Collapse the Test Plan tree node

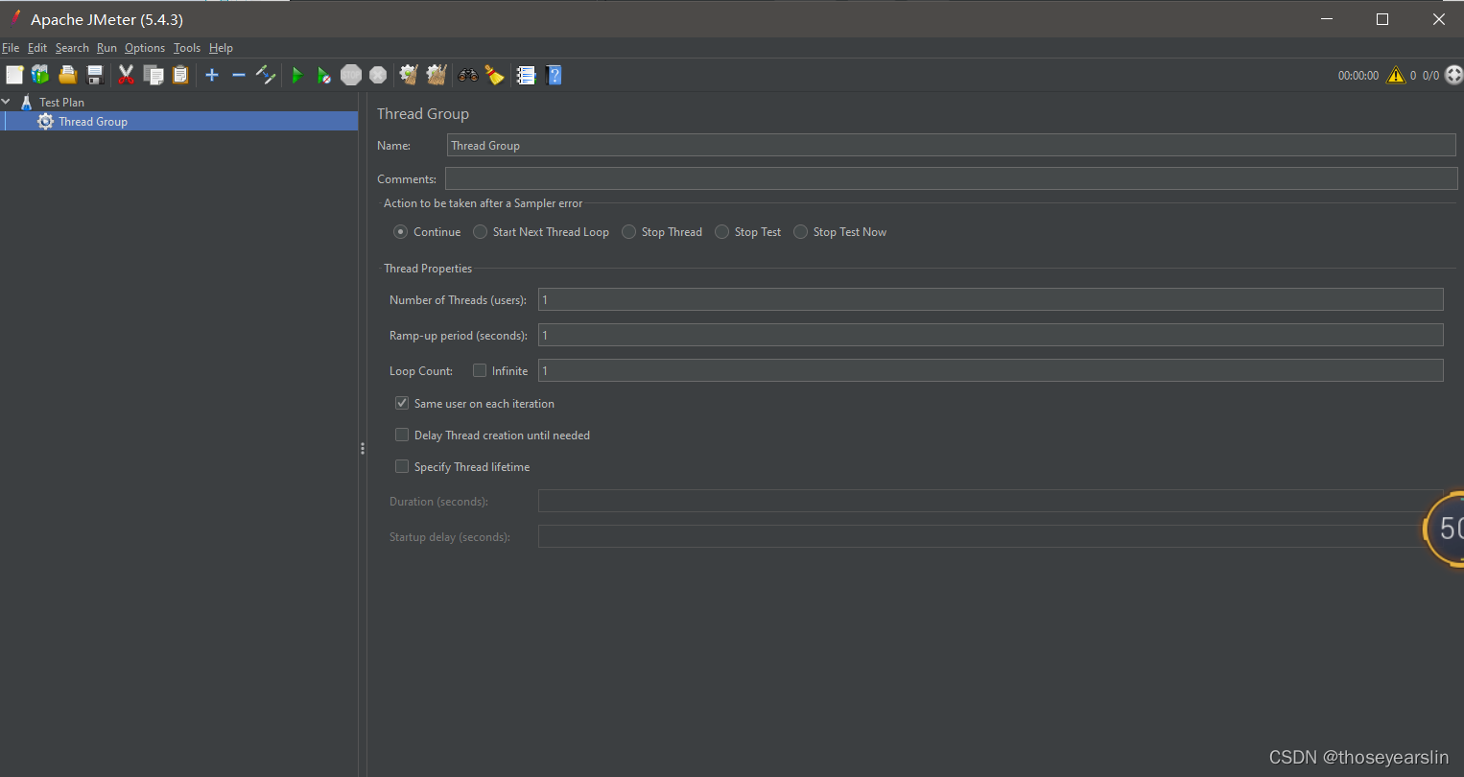point(6,102)
